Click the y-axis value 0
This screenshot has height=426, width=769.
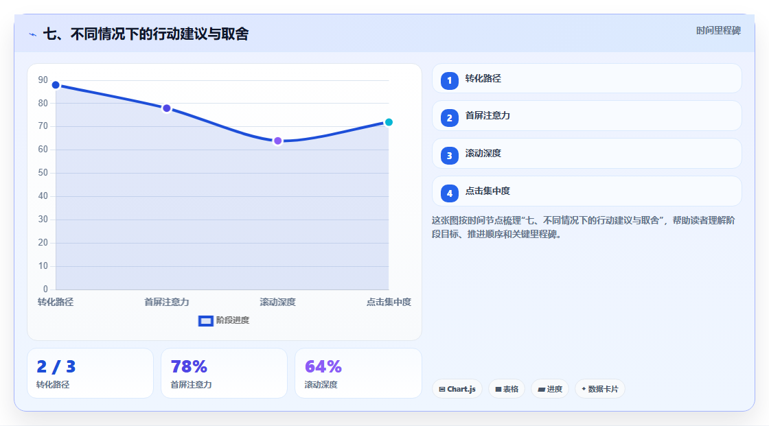(x=45, y=289)
